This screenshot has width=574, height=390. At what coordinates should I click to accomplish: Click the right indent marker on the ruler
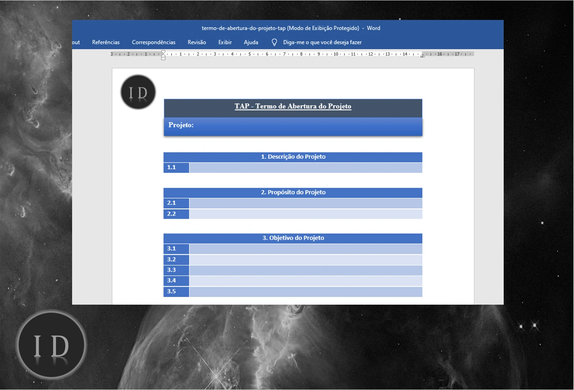coord(422,55)
